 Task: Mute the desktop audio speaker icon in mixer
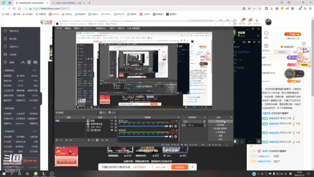pyautogui.click(x=171, y=136)
